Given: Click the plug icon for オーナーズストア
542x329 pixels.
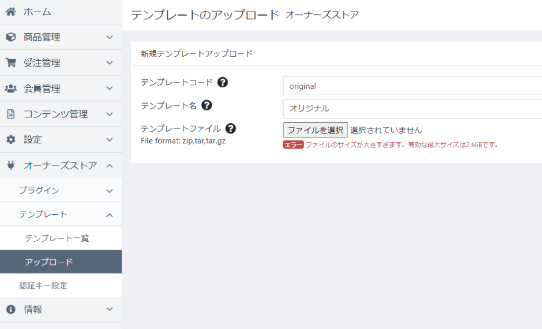Looking at the screenshot, I should tap(11, 166).
